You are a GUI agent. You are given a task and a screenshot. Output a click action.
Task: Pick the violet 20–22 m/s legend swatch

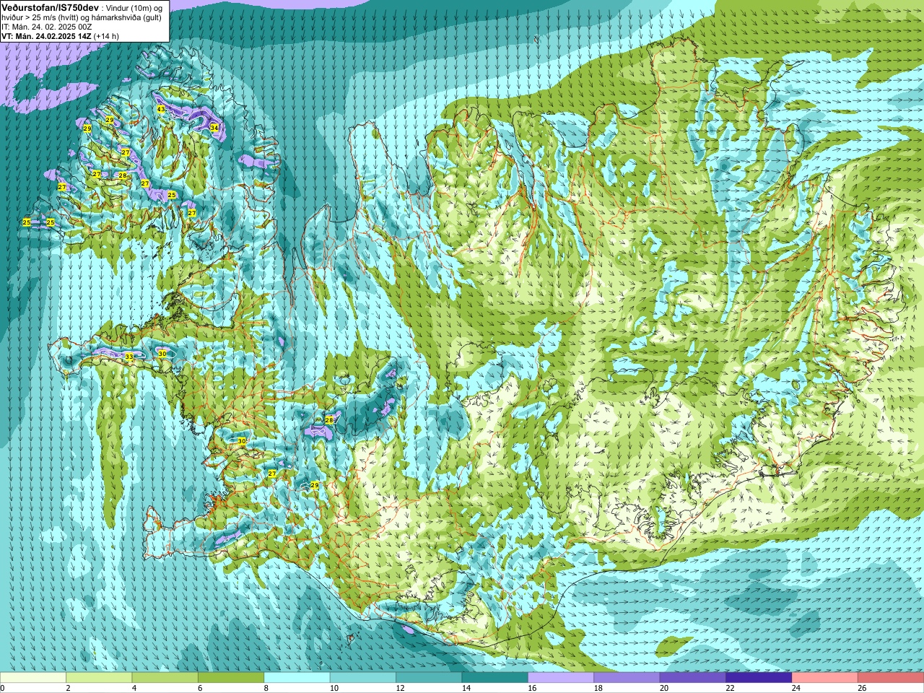coord(693,678)
